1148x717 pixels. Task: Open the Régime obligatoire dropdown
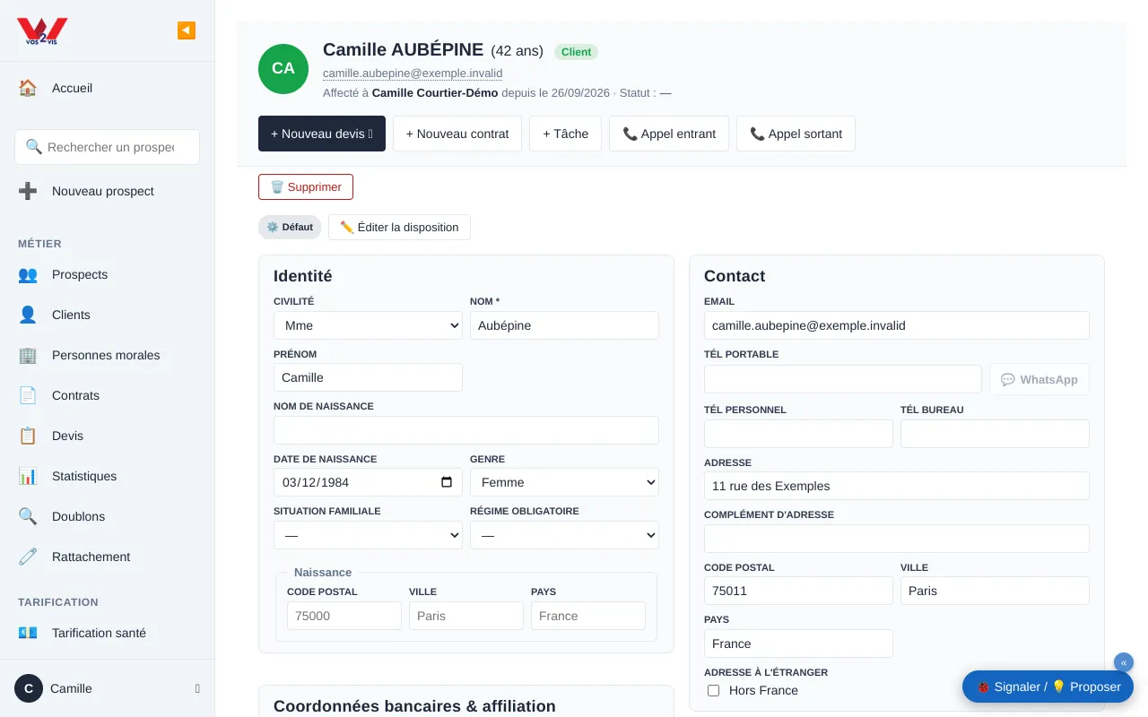pyautogui.click(x=564, y=535)
